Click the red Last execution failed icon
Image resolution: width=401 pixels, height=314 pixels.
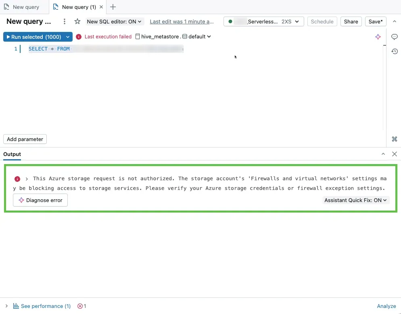click(79, 37)
